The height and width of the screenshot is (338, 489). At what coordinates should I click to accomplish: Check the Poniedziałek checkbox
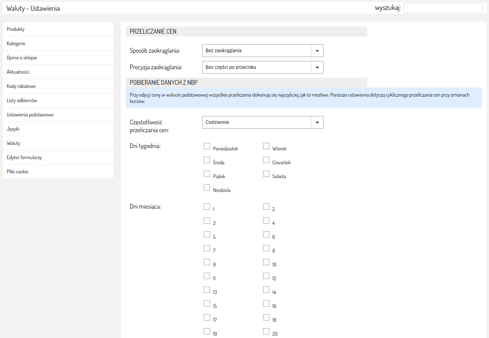point(207,146)
